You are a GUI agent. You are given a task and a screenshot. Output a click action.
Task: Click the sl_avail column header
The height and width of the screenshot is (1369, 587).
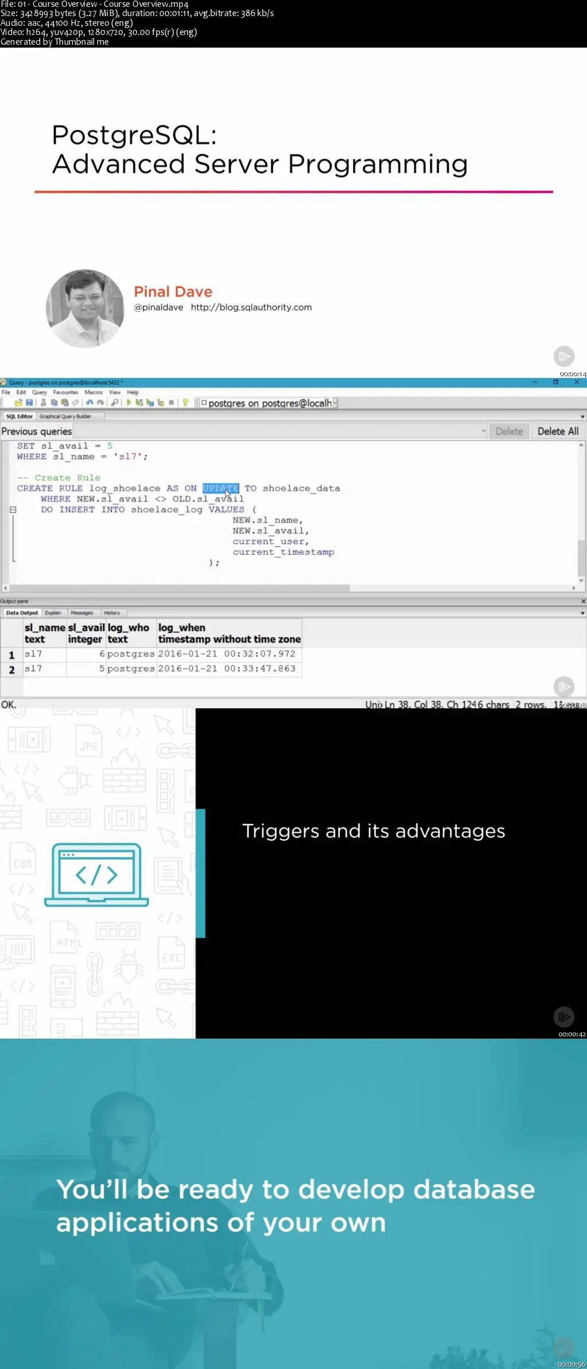[x=86, y=633]
